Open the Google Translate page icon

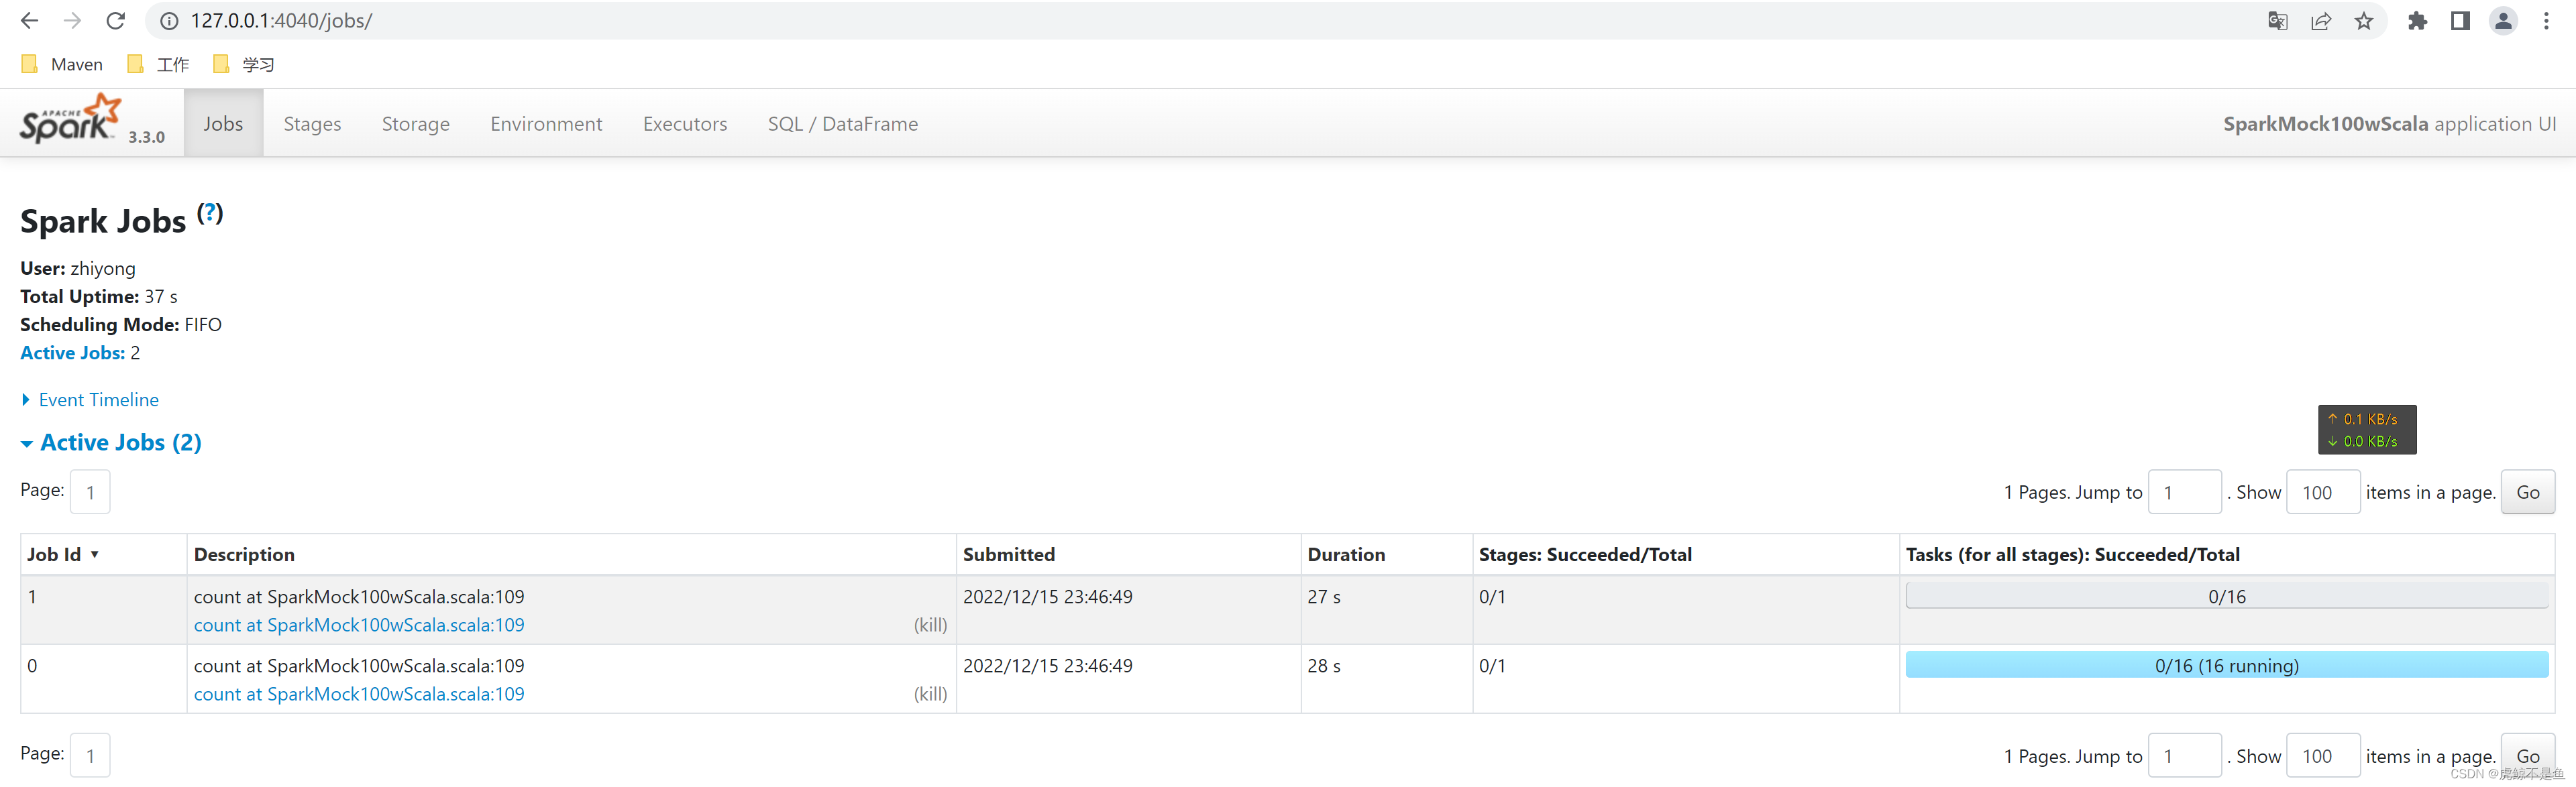[2277, 20]
